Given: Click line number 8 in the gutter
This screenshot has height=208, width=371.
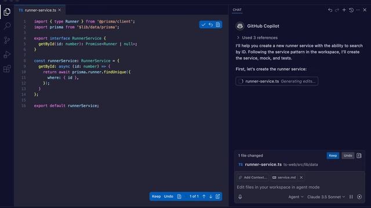Looking at the screenshot, I should pos(24,61).
